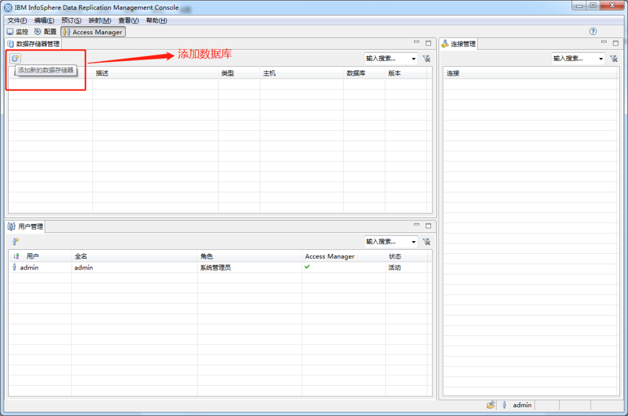Open the 编辑(E) menu

pyautogui.click(x=44, y=20)
